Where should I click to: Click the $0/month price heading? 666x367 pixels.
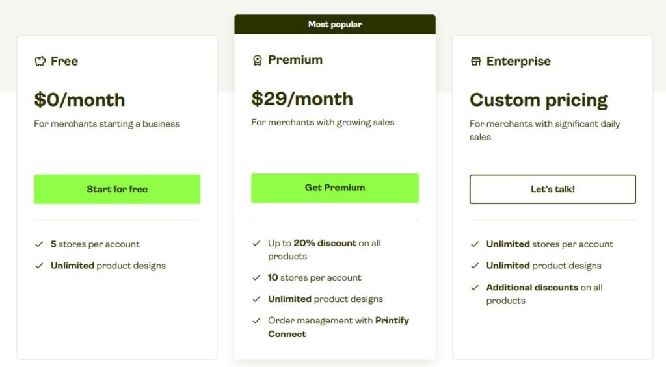[79, 100]
